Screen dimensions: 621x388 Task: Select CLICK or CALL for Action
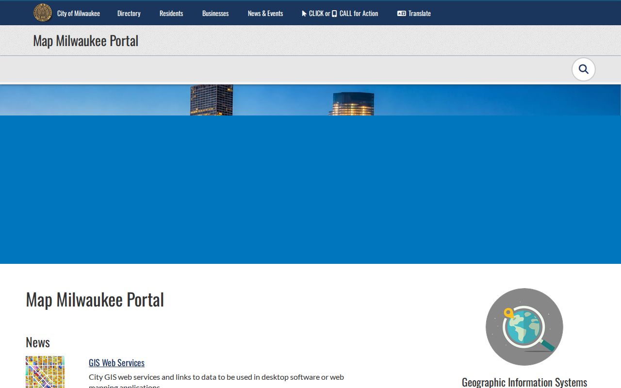(x=340, y=14)
